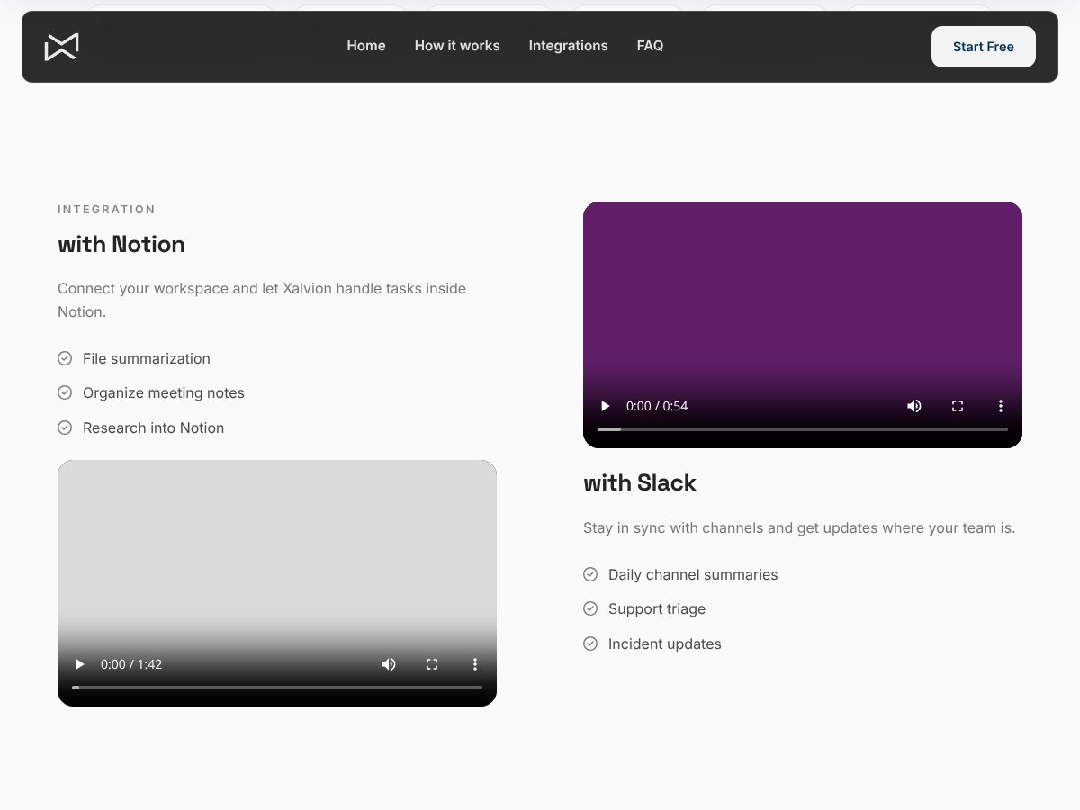Image resolution: width=1080 pixels, height=810 pixels.
Task: Open more options on the Slack video
Action: point(1001,406)
